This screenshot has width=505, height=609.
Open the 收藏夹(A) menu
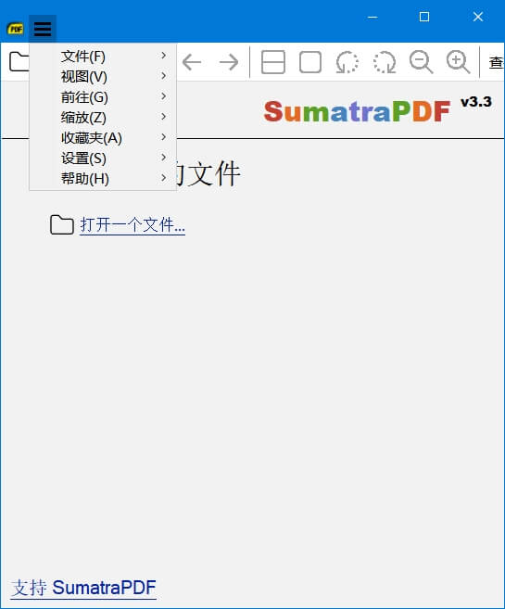103,138
